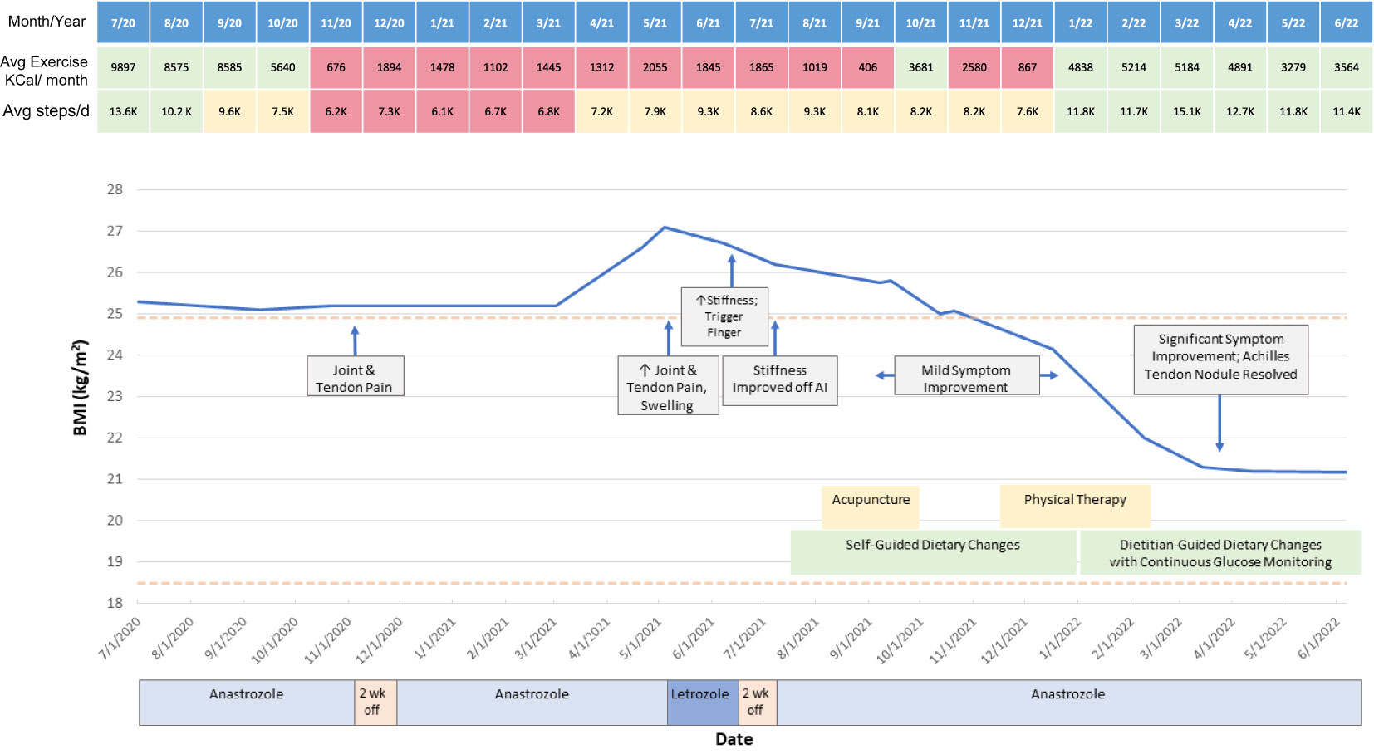The width and height of the screenshot is (1374, 754).
Task: Click the 'Acupuncture' intervention box
Action: 871,507
